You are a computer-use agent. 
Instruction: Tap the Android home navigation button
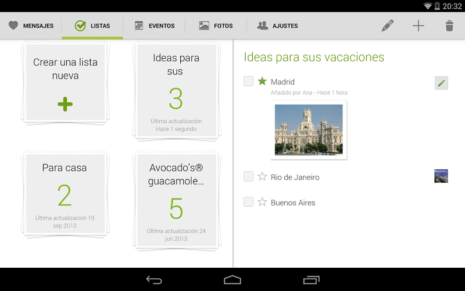point(233,280)
